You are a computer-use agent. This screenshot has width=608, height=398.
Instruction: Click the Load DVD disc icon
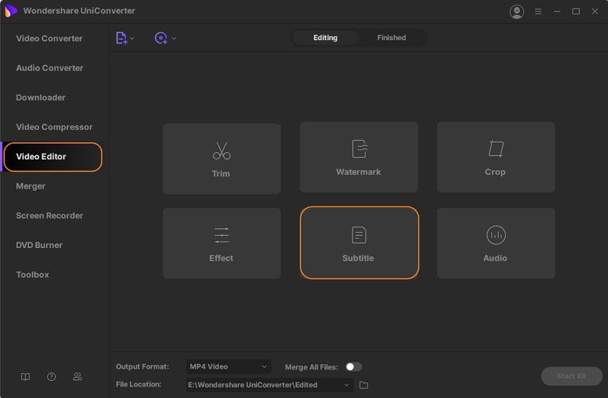[x=161, y=38]
